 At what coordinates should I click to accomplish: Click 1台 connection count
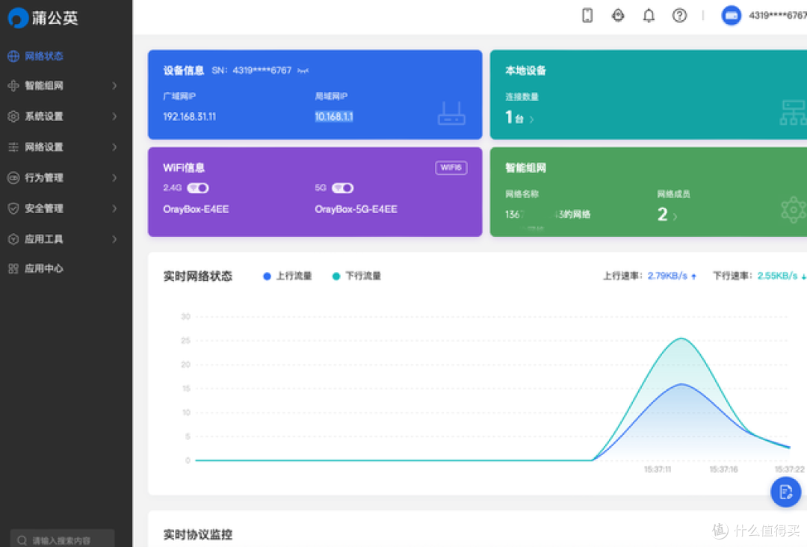pyautogui.click(x=514, y=117)
